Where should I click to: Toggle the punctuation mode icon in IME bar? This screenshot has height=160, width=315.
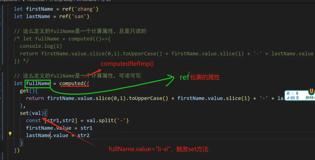pyautogui.click(x=292, y=93)
